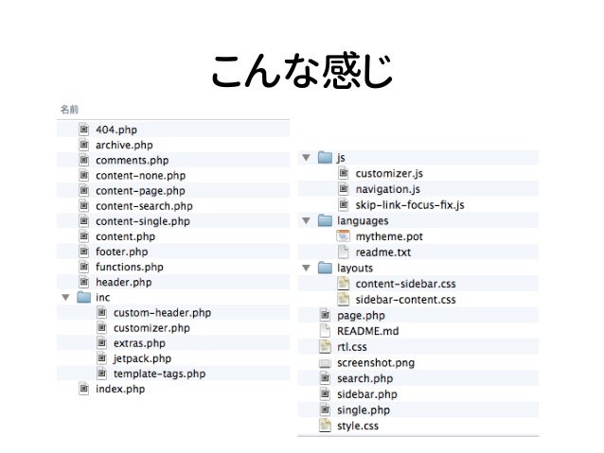The image size is (604, 453).
Task: Select the page.php file icon
Action: click(325, 315)
